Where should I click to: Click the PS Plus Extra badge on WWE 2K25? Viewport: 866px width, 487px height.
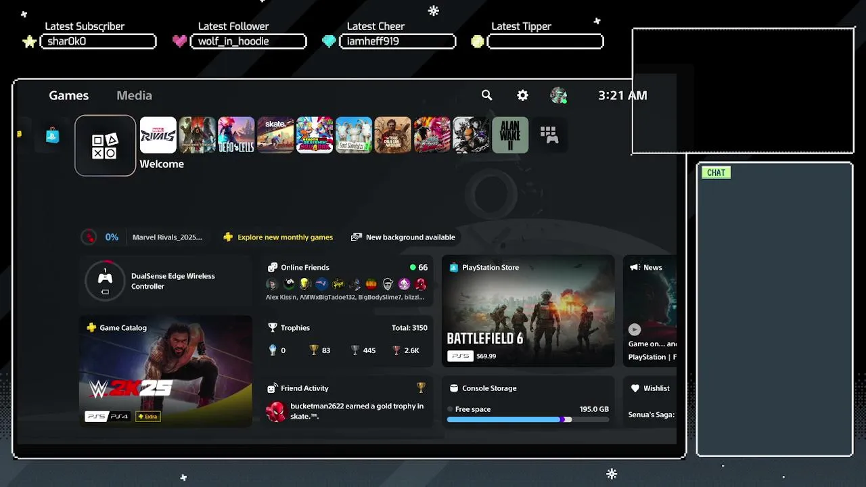point(148,416)
